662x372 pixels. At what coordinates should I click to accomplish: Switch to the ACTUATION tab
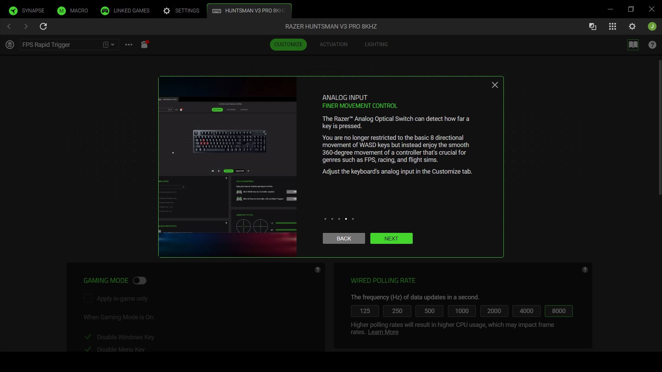[x=333, y=44]
